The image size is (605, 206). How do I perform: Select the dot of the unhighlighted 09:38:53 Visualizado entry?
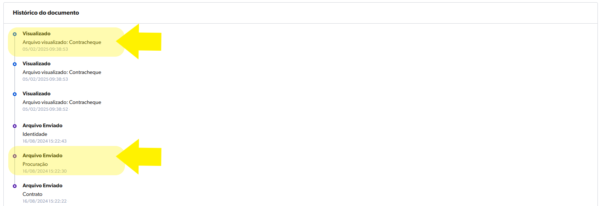(15, 64)
